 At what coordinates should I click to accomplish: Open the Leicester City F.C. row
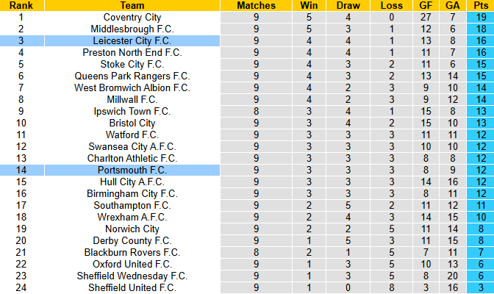(132, 40)
